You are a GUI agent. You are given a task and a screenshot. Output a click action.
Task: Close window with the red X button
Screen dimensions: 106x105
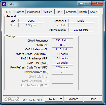coord(97,3)
